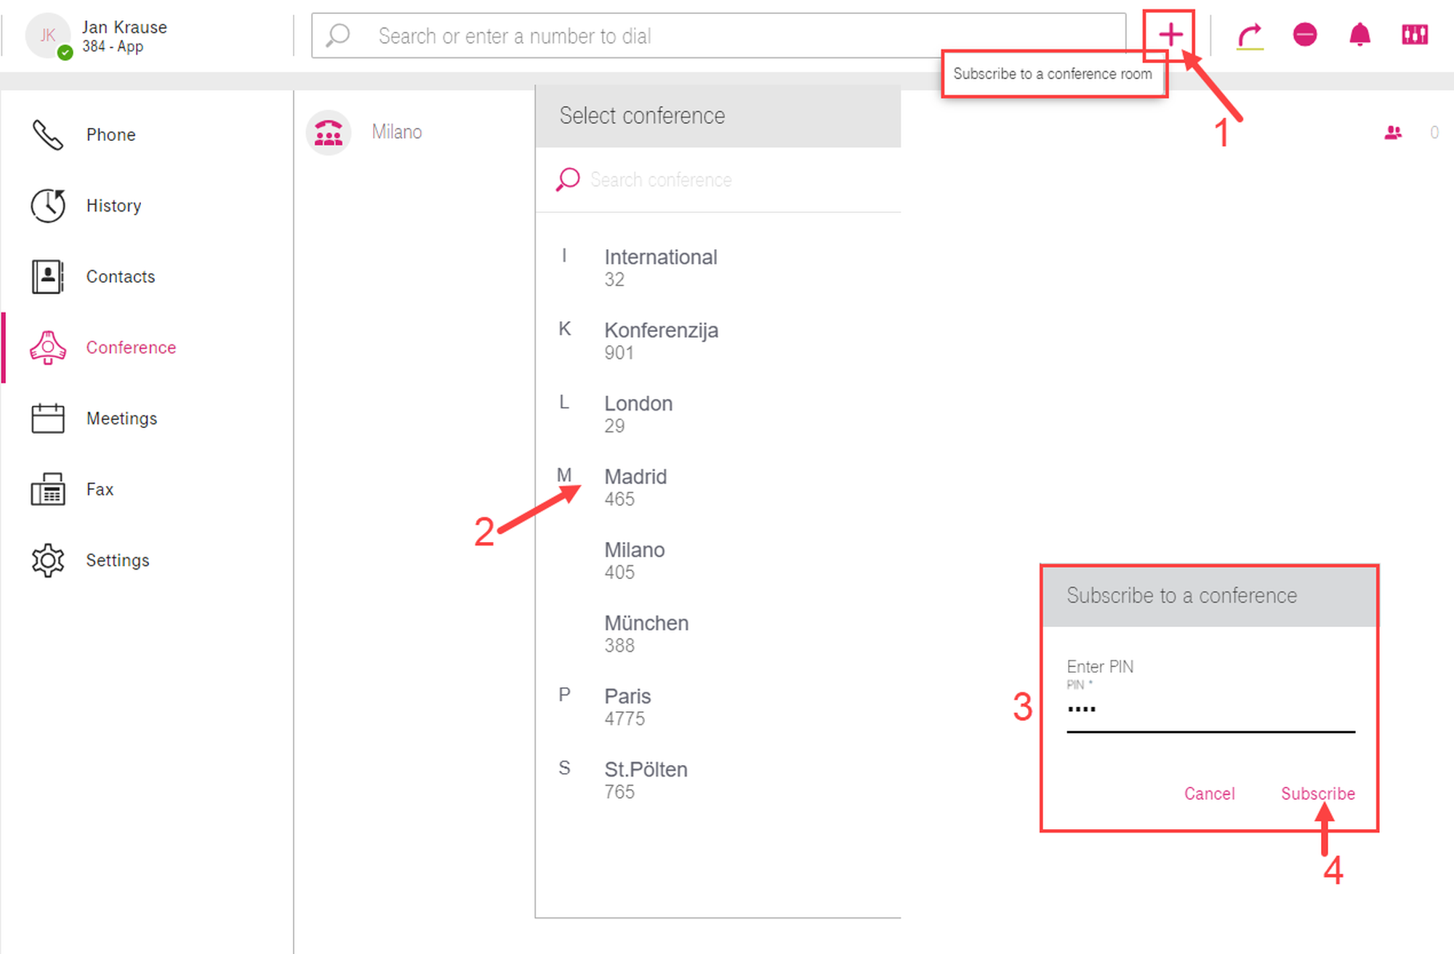
Task: Click the Milano conference room icon
Action: [329, 132]
